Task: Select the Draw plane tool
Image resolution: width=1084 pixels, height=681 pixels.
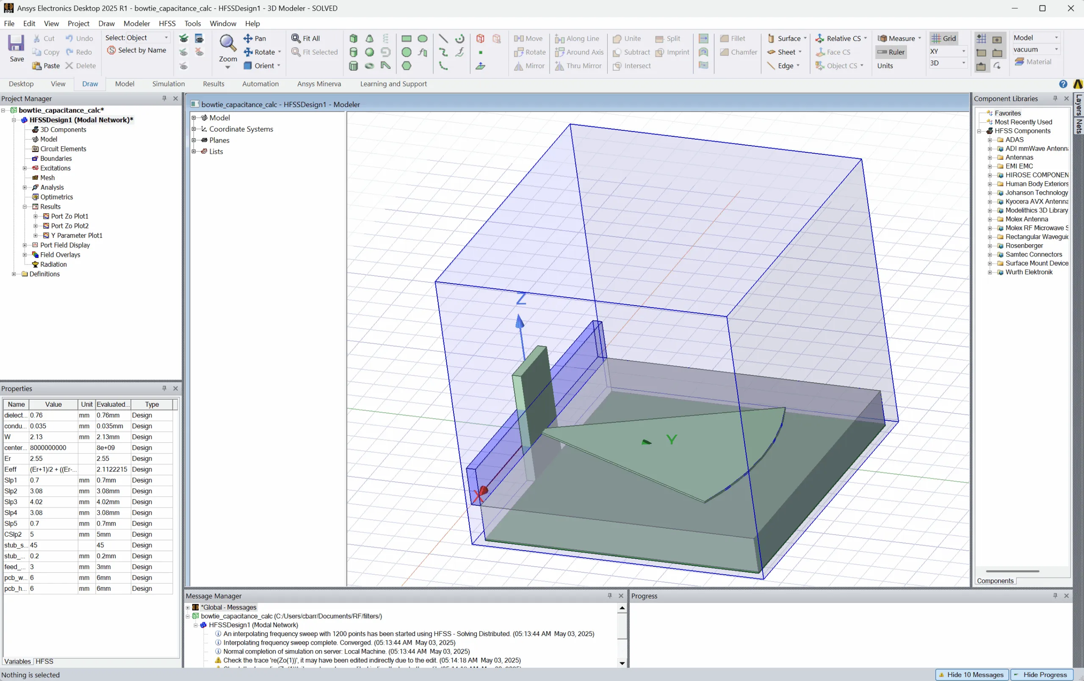Action: click(480, 66)
